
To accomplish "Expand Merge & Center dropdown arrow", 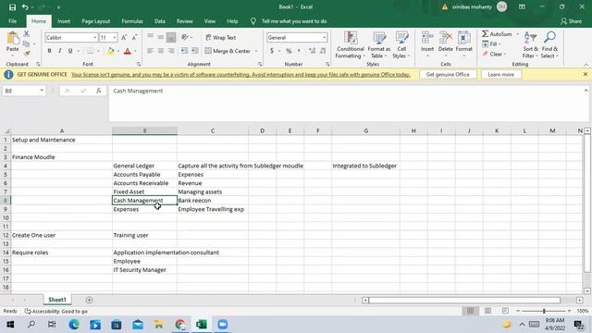I will pyautogui.click(x=256, y=51).
